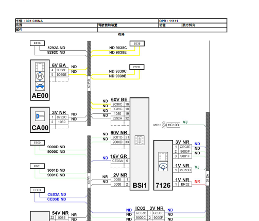Click the blue CE03A ND wire label
The width and height of the screenshot is (259, 221).
click(57, 194)
